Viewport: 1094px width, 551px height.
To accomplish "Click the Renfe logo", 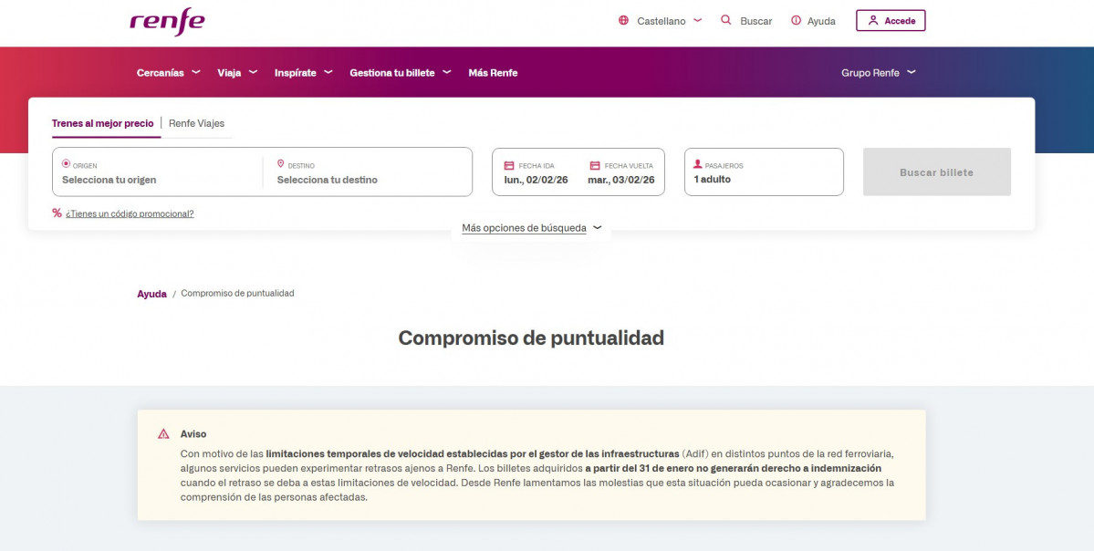I will 165,21.
